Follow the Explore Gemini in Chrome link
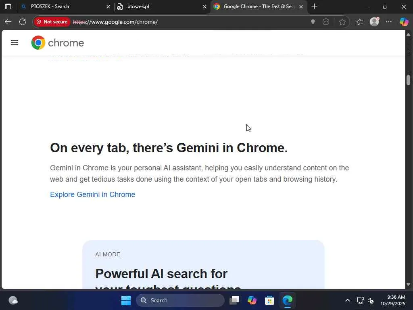This screenshot has width=413, height=310. tap(92, 195)
